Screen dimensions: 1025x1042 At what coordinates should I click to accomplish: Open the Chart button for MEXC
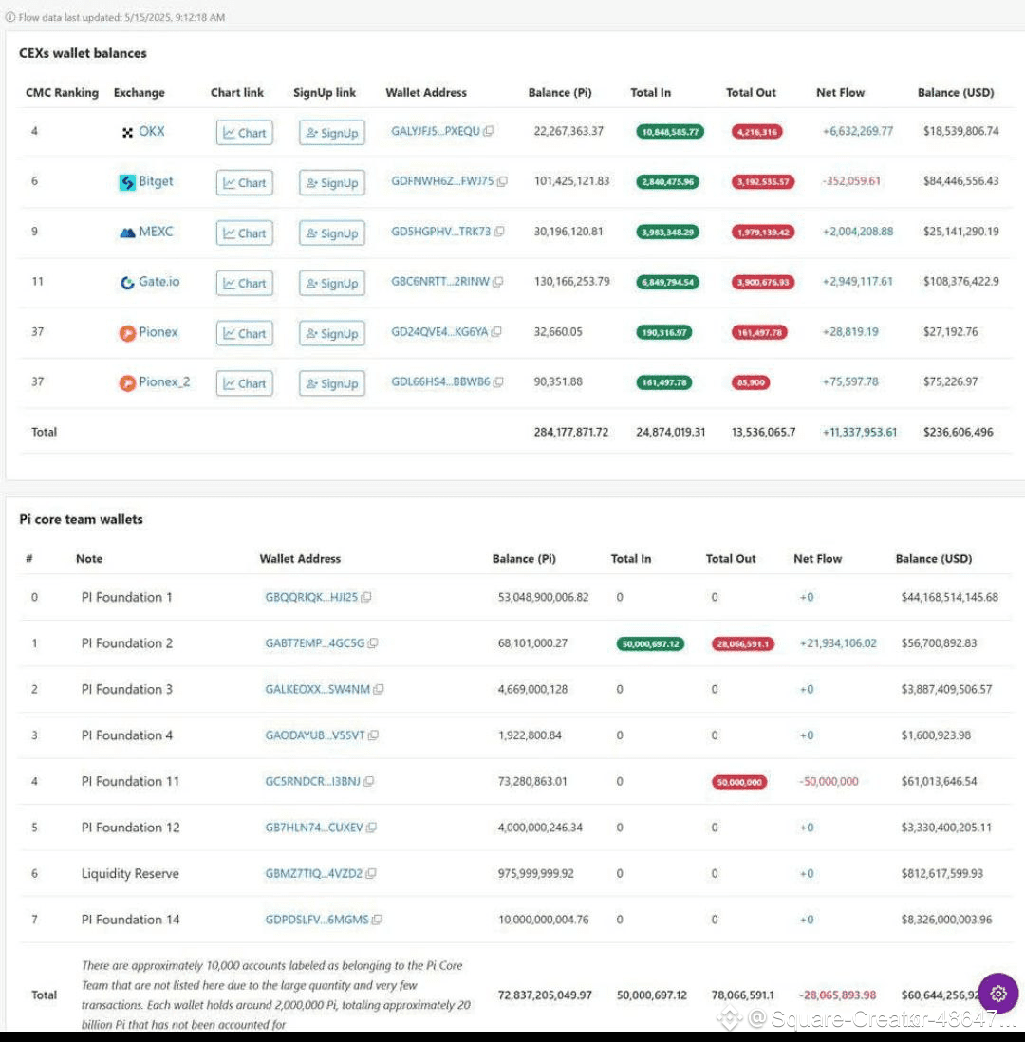point(245,233)
